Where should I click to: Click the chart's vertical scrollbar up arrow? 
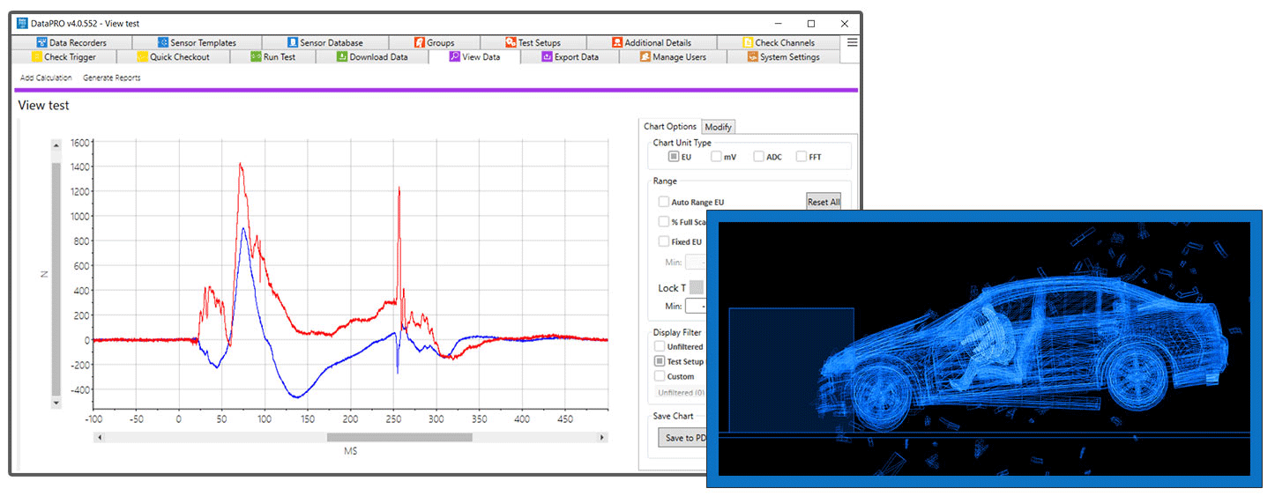tap(56, 145)
